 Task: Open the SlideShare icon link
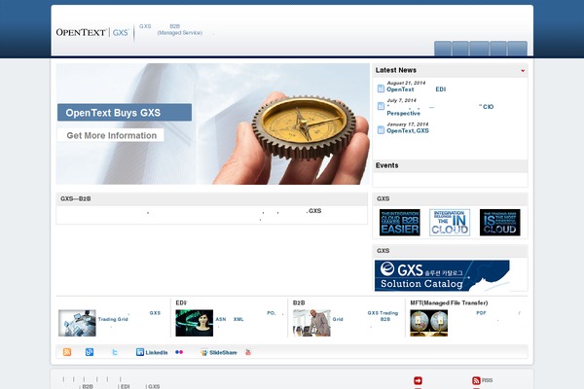point(219,352)
